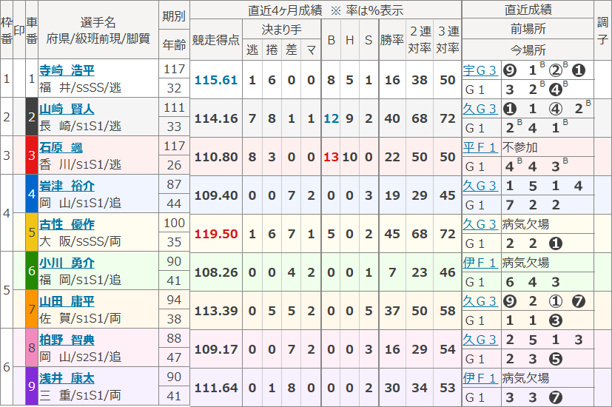Screen dimensions: 612x407
Task: Click score 113.39 for 山田 庸平
Action: (216, 311)
